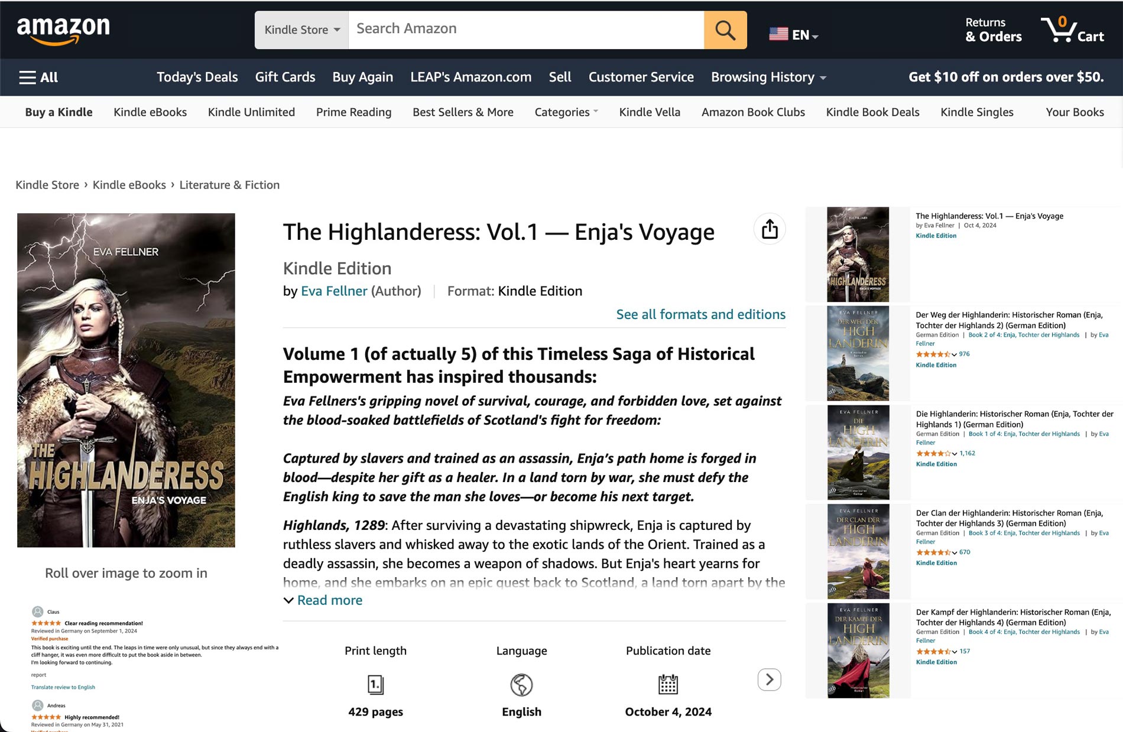Click the Der Kampf der Highlanderin cover thumbnail

pos(858,650)
